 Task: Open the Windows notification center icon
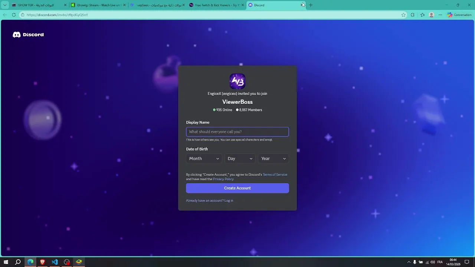[x=467, y=262]
